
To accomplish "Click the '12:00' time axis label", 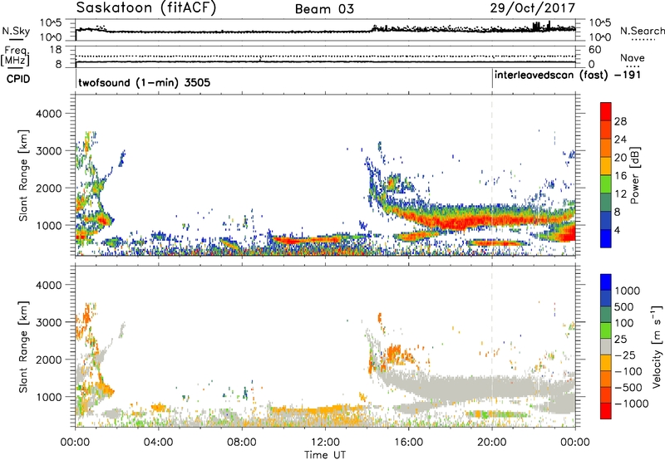I will click(325, 443).
